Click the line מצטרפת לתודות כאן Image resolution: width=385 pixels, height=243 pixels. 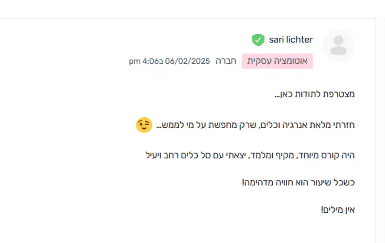[x=314, y=94]
